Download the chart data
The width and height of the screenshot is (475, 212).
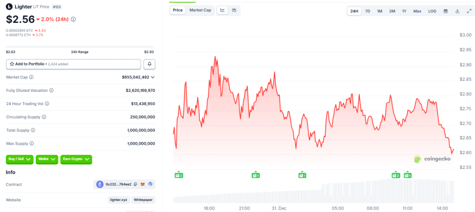tap(457, 11)
